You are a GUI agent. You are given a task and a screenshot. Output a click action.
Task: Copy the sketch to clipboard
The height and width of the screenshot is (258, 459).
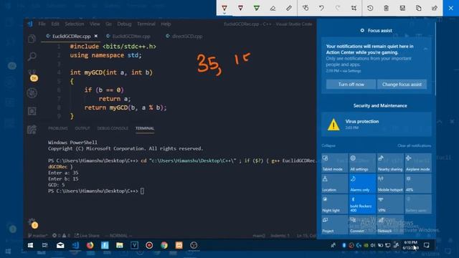[x=419, y=8]
